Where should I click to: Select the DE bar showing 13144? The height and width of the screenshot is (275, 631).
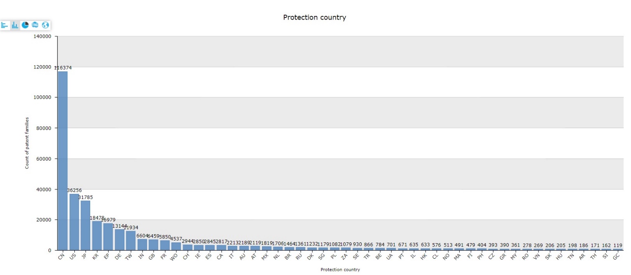119,240
